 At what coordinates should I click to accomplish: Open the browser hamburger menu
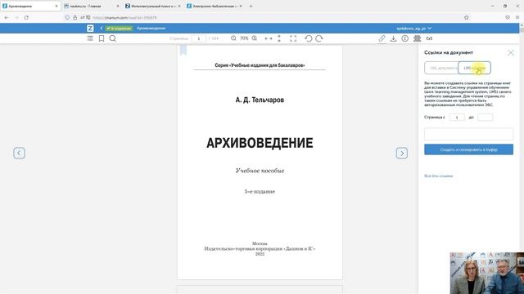click(x=517, y=17)
